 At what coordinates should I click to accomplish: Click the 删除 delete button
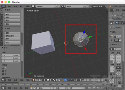click(x=12, y=39)
